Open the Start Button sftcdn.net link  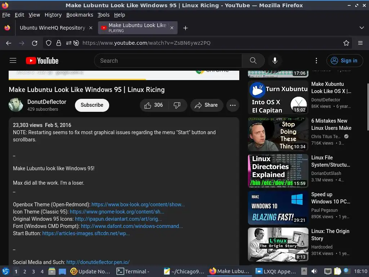click(x=86, y=233)
